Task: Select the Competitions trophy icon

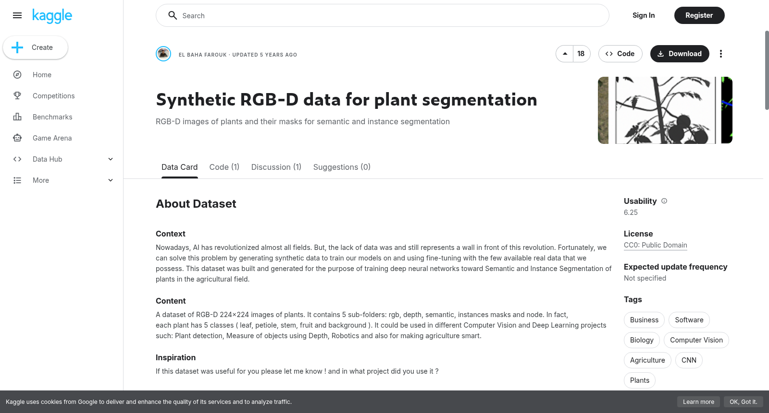Action: point(17,96)
